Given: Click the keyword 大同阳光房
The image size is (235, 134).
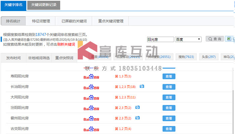Looking at the screenshot, I should [19, 97].
